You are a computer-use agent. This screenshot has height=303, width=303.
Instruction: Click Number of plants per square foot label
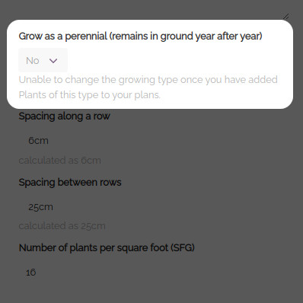click(107, 247)
